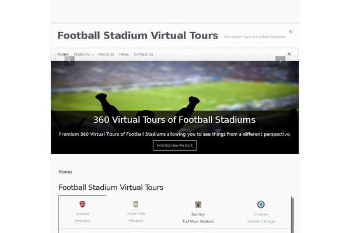Open the About Us menu item
The width and height of the screenshot is (350, 233).
[x=106, y=54]
